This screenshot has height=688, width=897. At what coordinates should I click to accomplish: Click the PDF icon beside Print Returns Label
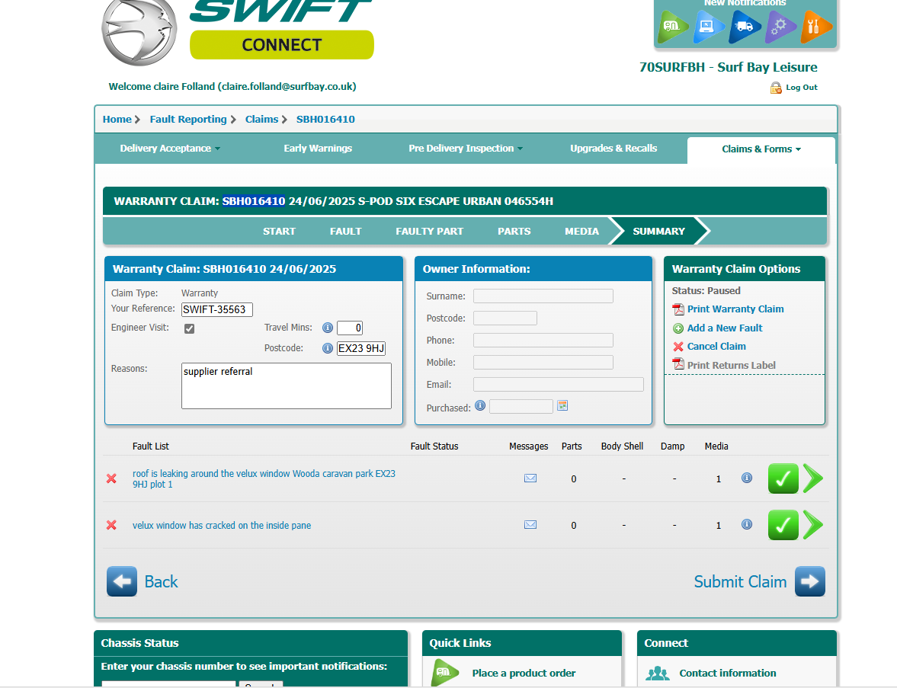click(678, 363)
